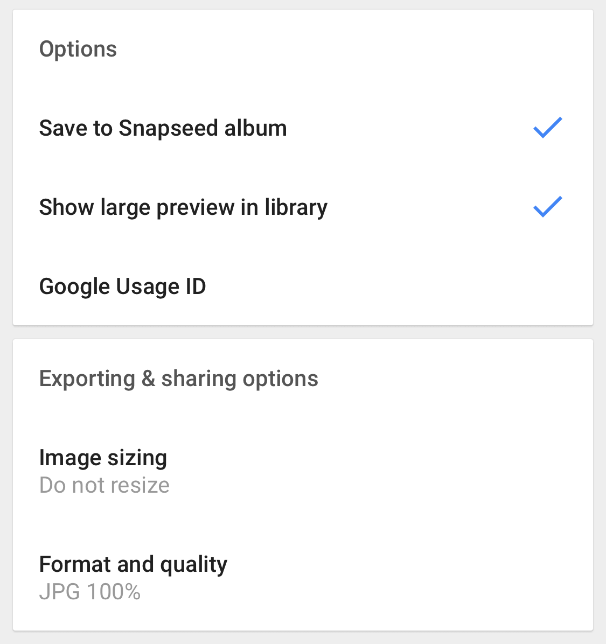Select the "Do not resize" value text

click(105, 485)
